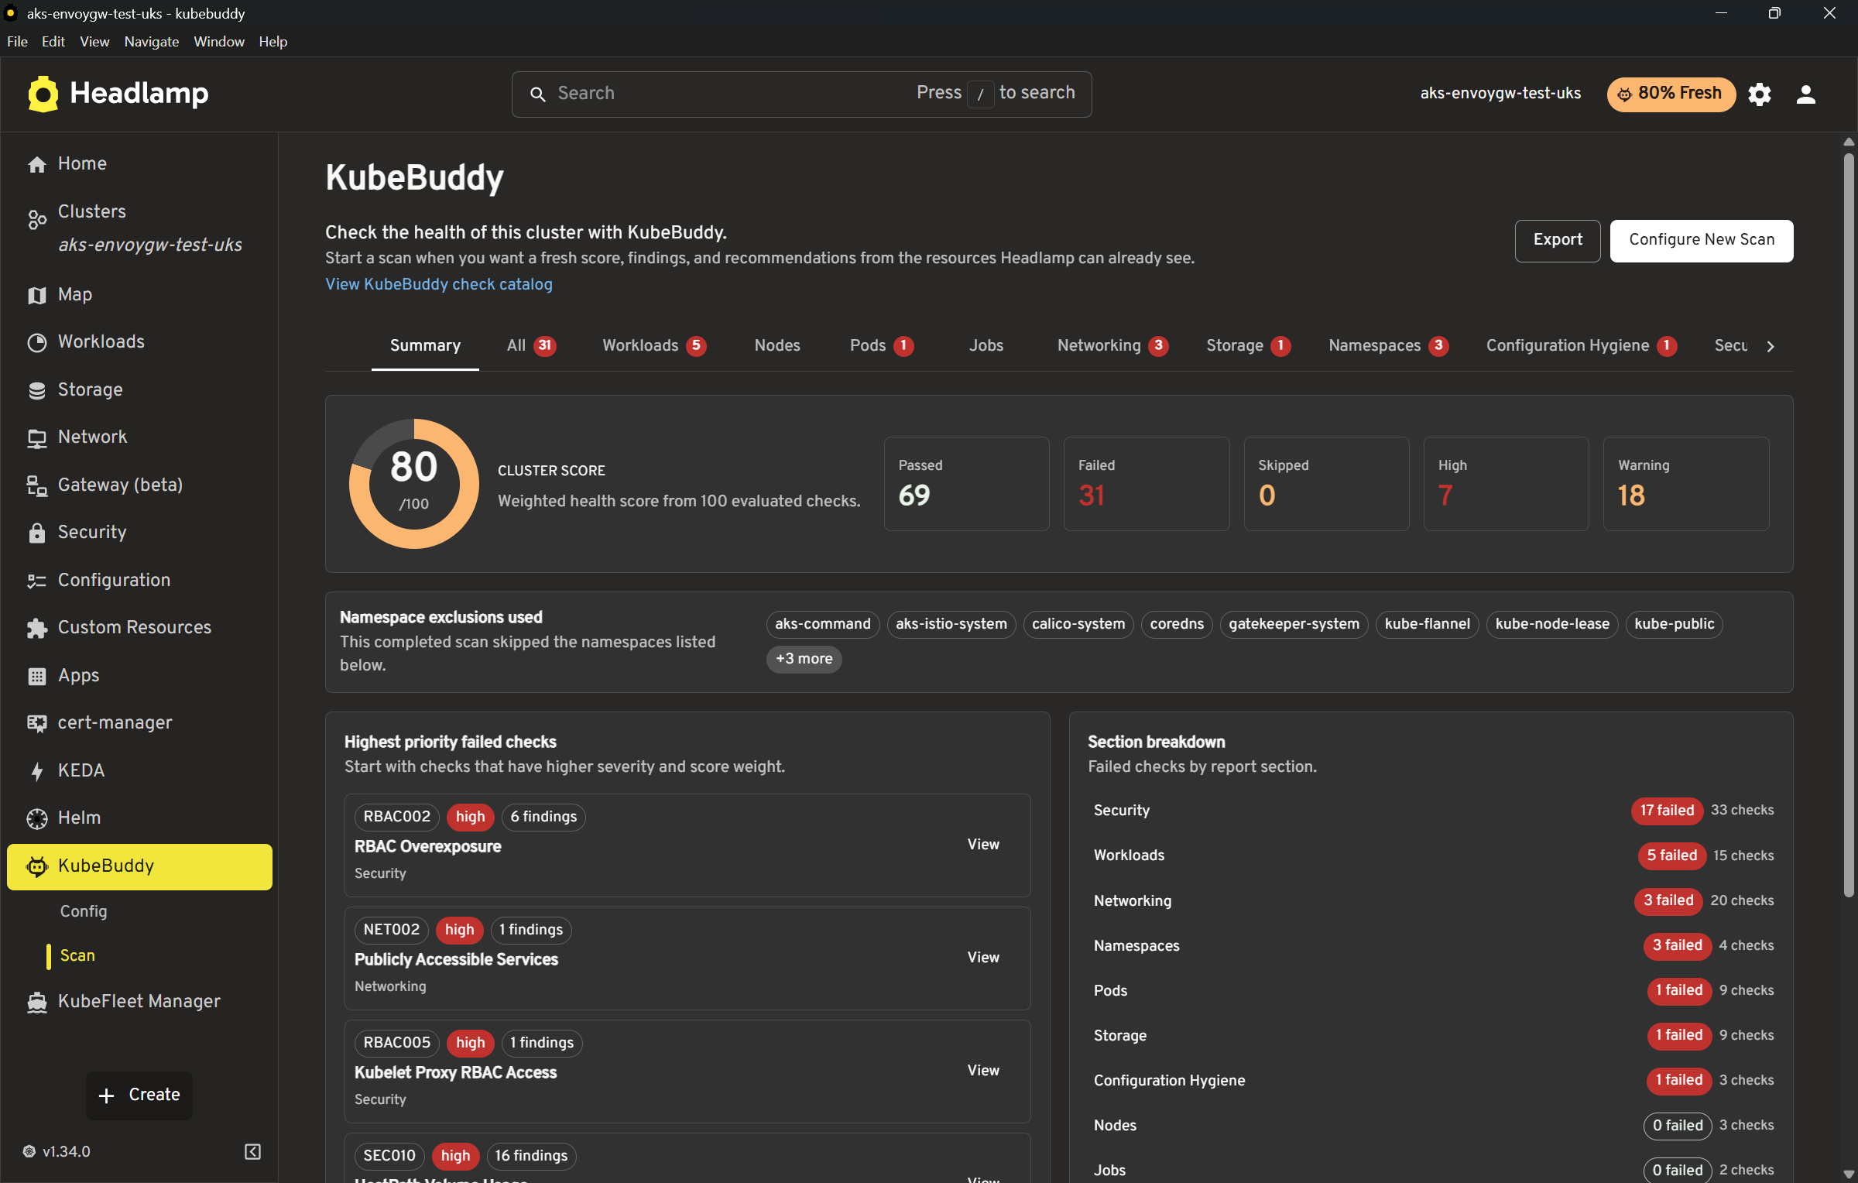Click the KubeFleet Manager ship icon
1858x1183 pixels.
(36, 1002)
